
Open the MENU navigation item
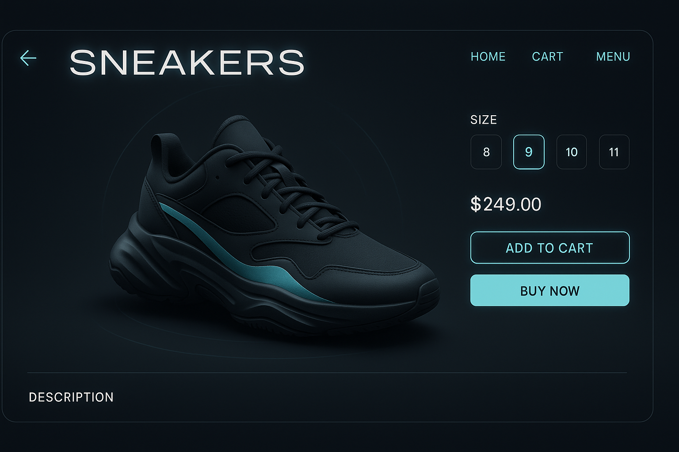click(x=613, y=56)
